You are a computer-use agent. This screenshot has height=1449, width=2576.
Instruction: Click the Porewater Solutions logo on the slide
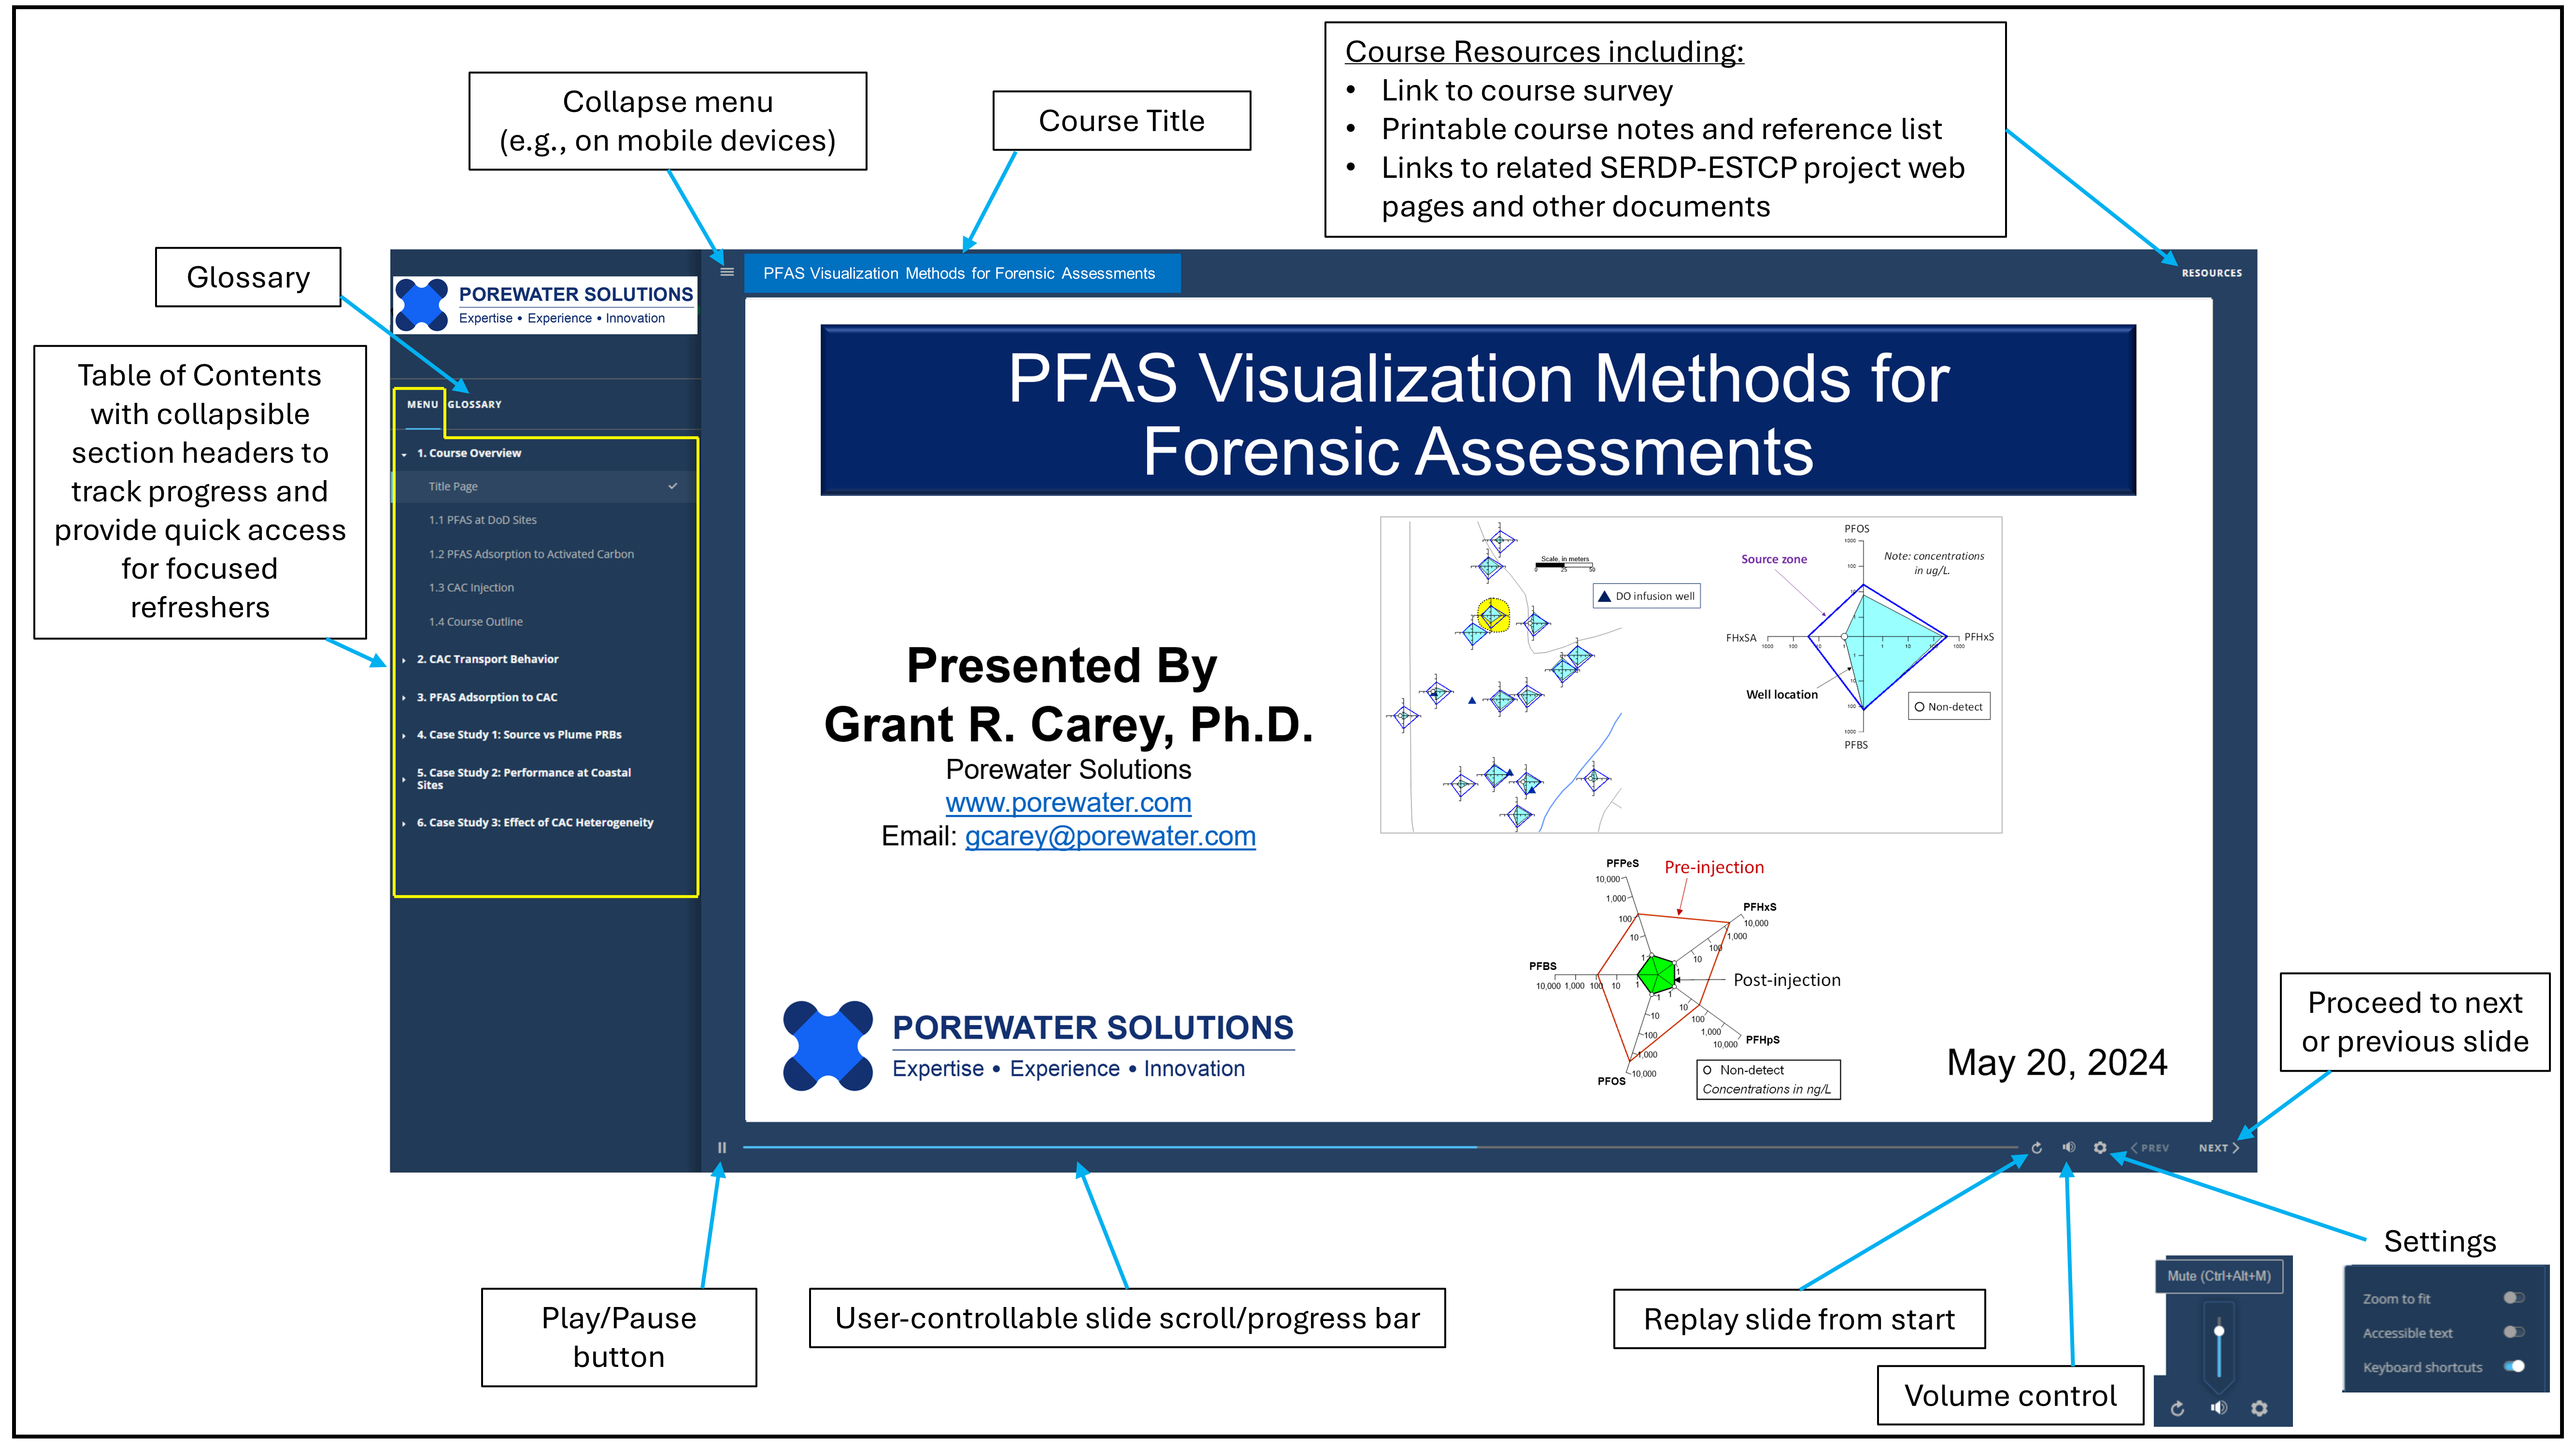pyautogui.click(x=1038, y=1046)
